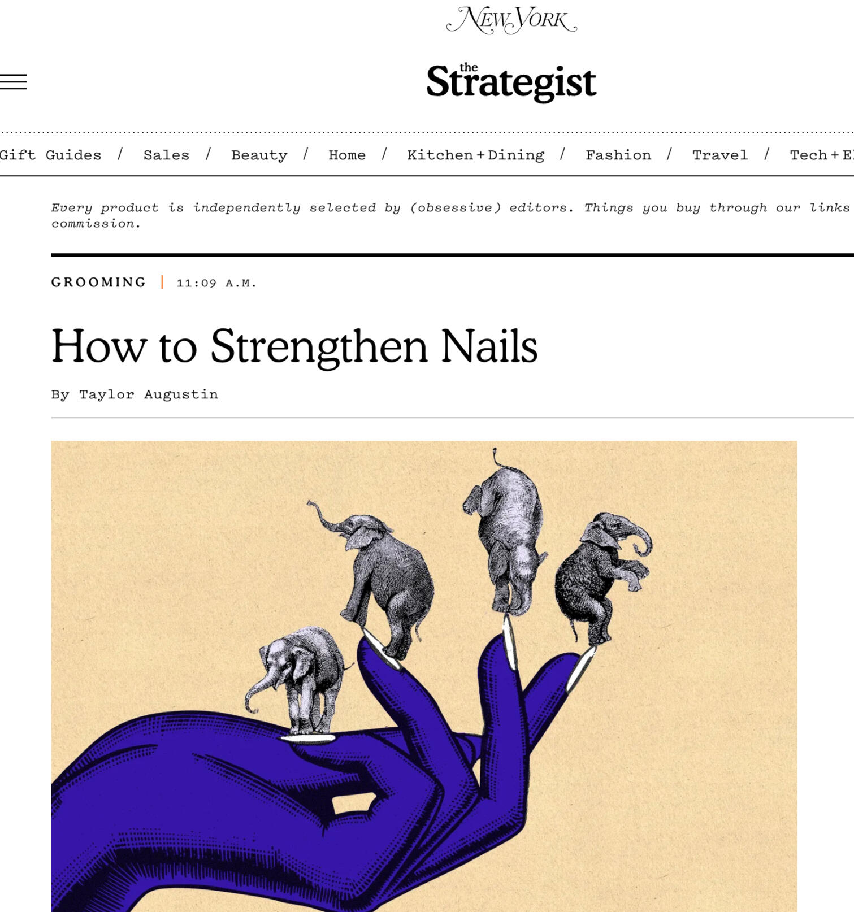Visit the Fashion section
The image size is (854, 912).
pos(618,155)
